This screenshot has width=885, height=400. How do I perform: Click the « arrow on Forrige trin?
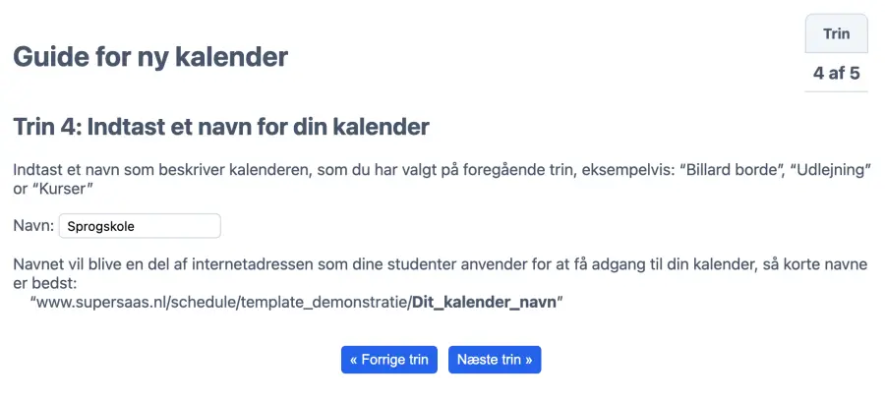354,360
